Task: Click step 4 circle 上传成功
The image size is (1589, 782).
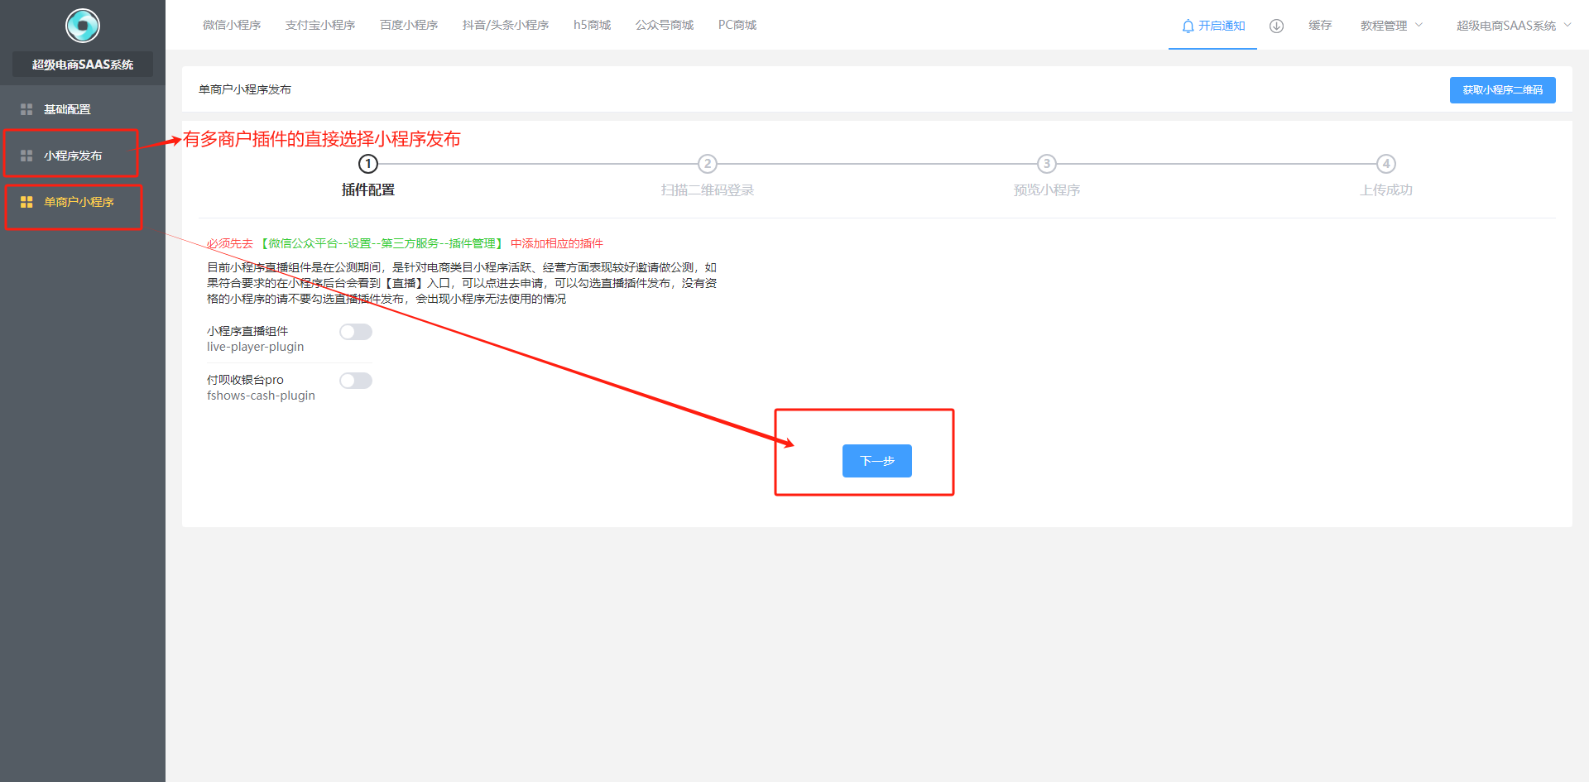Action: (x=1386, y=164)
